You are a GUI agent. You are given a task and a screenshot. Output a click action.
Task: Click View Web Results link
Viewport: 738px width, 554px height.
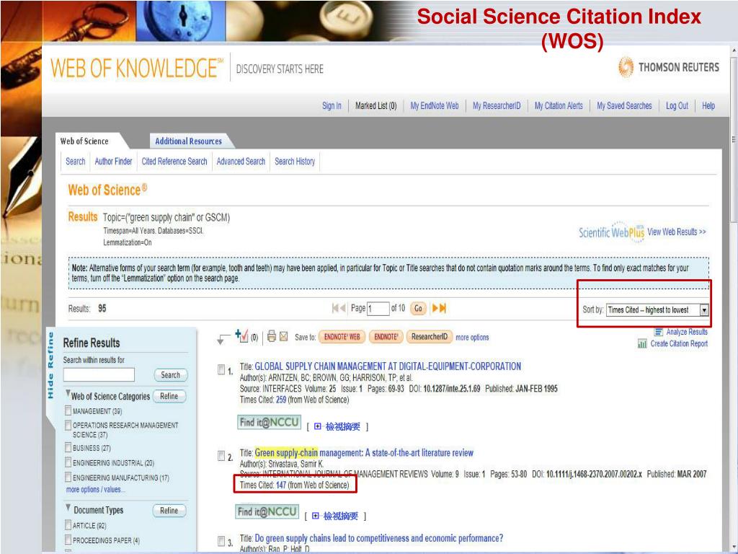[676, 232]
